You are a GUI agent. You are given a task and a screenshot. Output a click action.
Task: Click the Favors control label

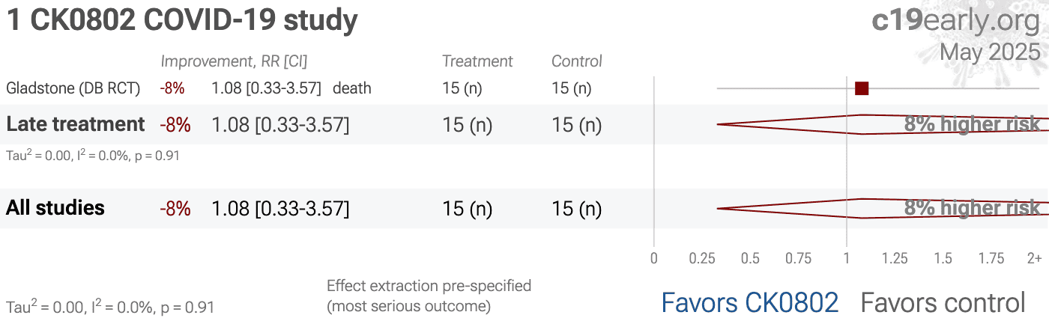coord(943,302)
